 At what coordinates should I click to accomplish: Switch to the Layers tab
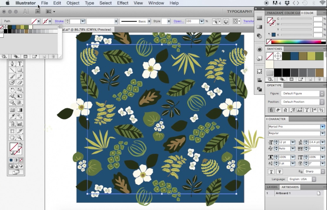coord(272,187)
